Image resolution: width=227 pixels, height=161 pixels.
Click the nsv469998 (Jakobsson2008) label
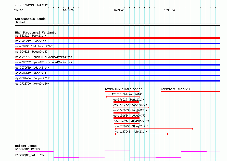click(34, 46)
